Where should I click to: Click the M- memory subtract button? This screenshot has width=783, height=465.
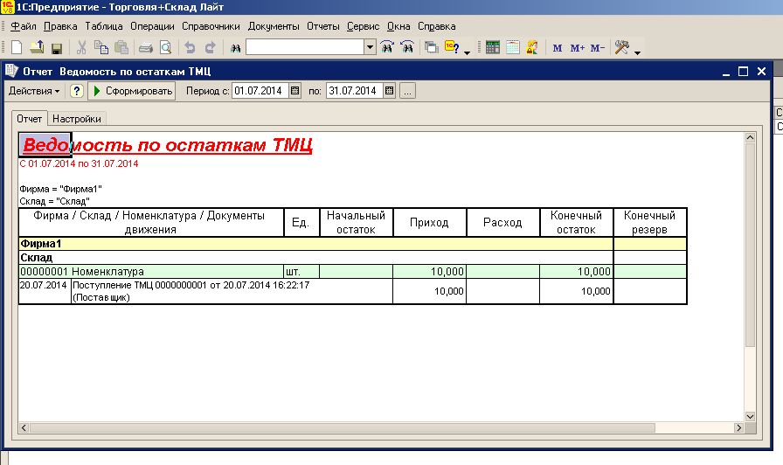click(597, 48)
